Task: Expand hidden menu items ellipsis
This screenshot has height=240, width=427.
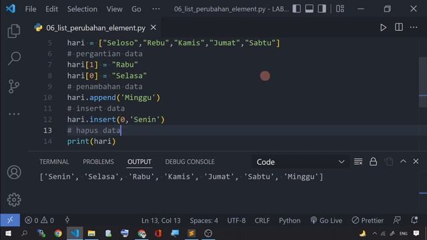Action: click(155, 9)
